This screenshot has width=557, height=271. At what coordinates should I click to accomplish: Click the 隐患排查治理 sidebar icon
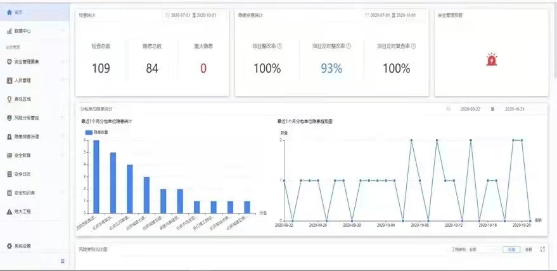10,136
